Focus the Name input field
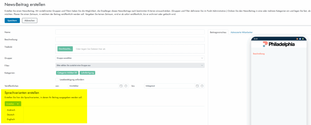 pyautogui.click(x=130, y=32)
